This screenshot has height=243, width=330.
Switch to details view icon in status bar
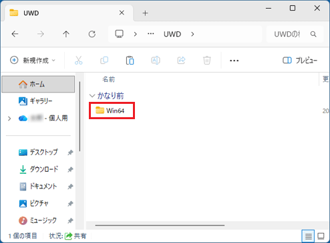[x=308, y=236]
